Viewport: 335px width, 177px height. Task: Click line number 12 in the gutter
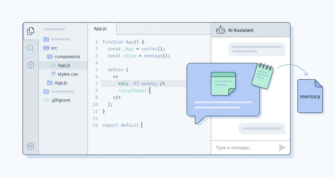pos(95,118)
